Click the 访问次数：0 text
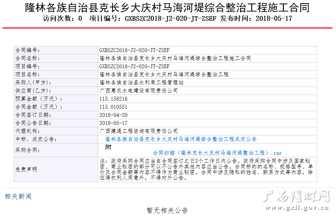 [x=63, y=19]
